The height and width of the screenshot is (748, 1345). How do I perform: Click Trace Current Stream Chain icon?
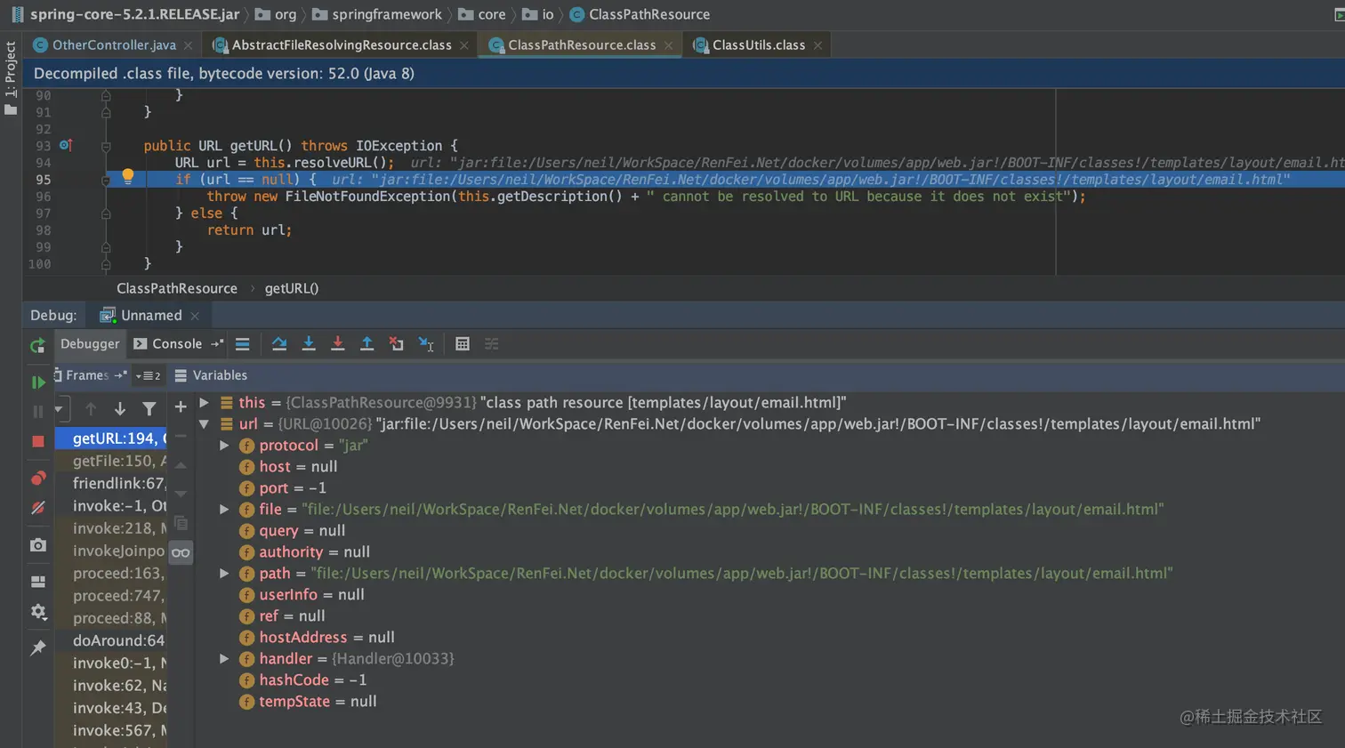pyautogui.click(x=492, y=344)
